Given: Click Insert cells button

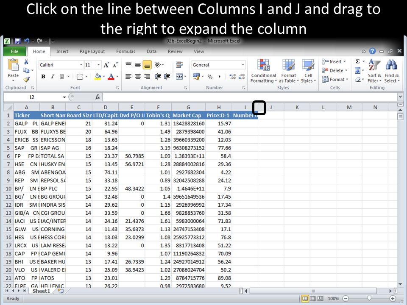Looking at the screenshot, I should pos(334,62).
